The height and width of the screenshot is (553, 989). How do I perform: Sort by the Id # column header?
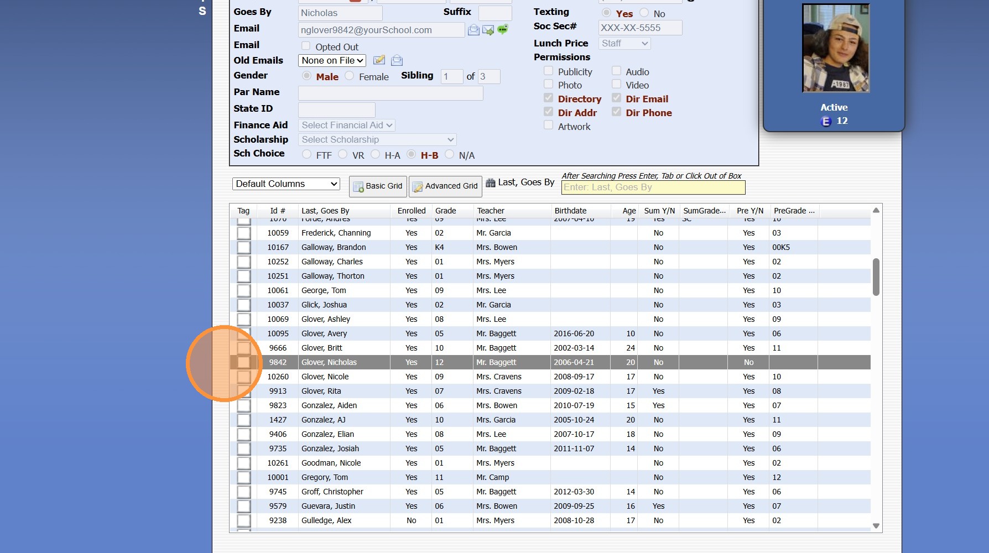278,211
